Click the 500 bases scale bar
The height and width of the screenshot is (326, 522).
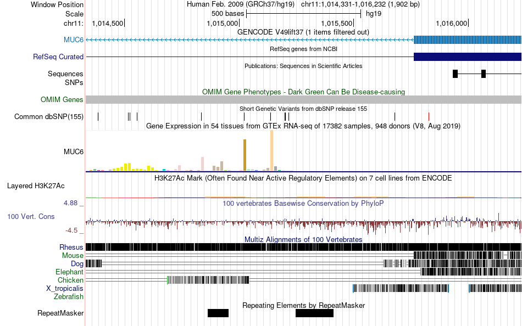(x=303, y=14)
